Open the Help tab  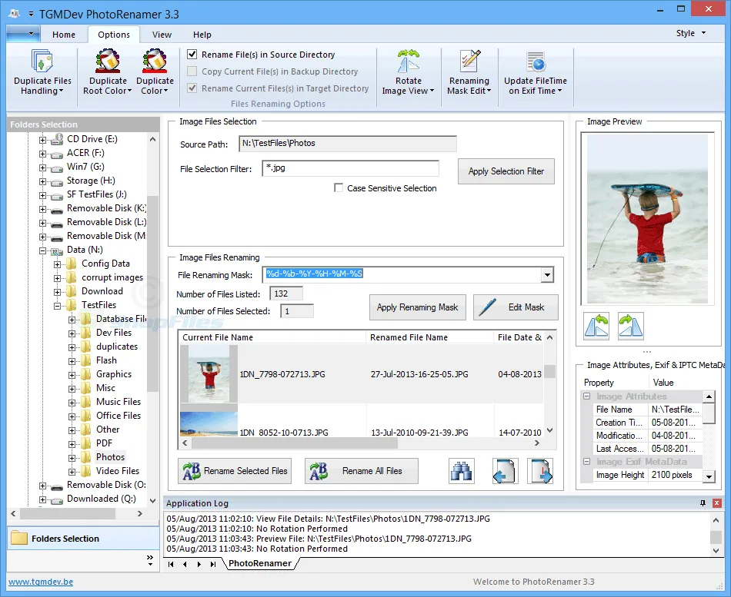[202, 35]
